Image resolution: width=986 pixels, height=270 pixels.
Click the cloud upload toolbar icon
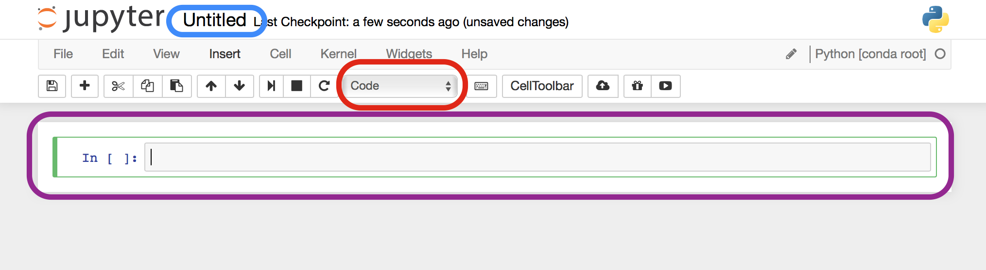pyautogui.click(x=603, y=86)
